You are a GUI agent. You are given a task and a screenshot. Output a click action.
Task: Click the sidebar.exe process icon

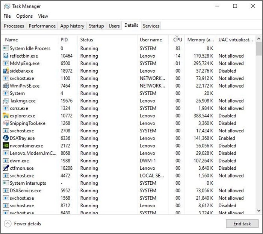pyautogui.click(x=6, y=71)
